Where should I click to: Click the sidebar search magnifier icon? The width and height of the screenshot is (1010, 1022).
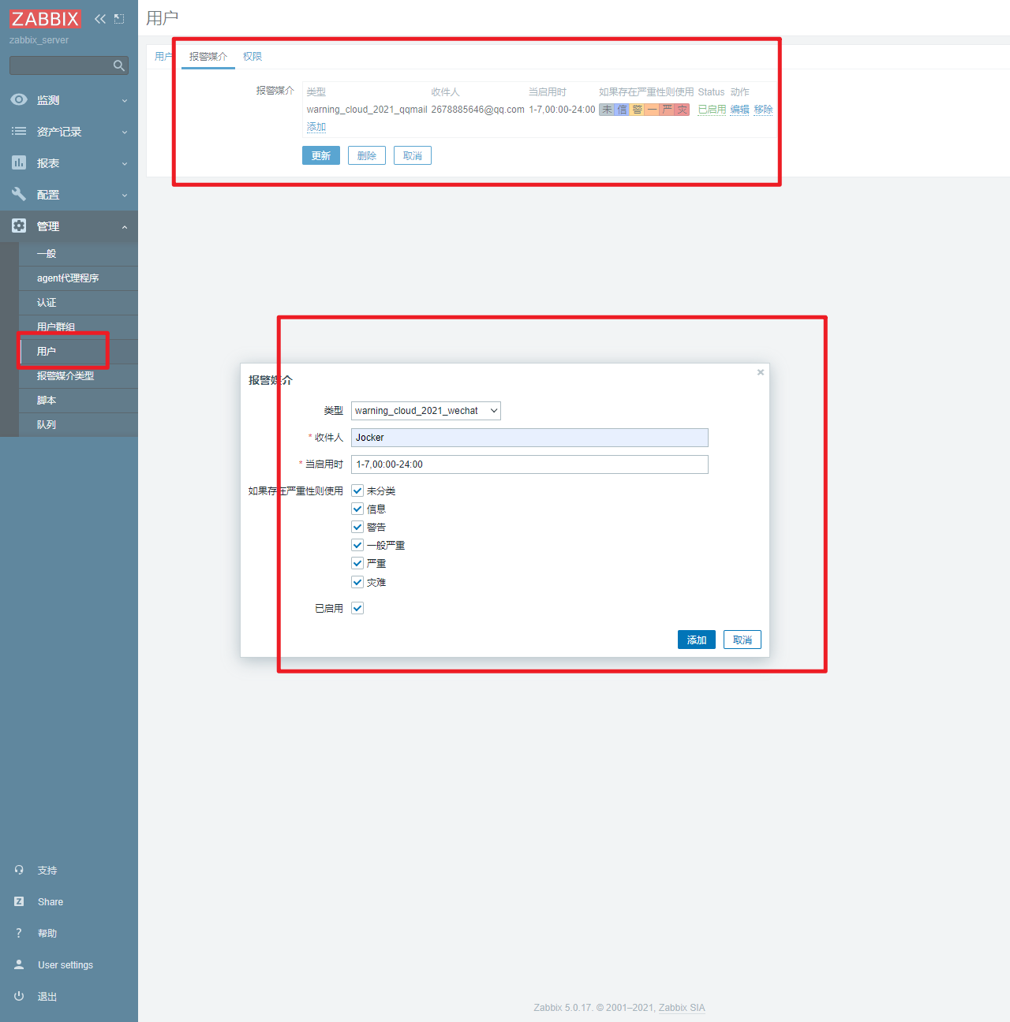pos(119,65)
